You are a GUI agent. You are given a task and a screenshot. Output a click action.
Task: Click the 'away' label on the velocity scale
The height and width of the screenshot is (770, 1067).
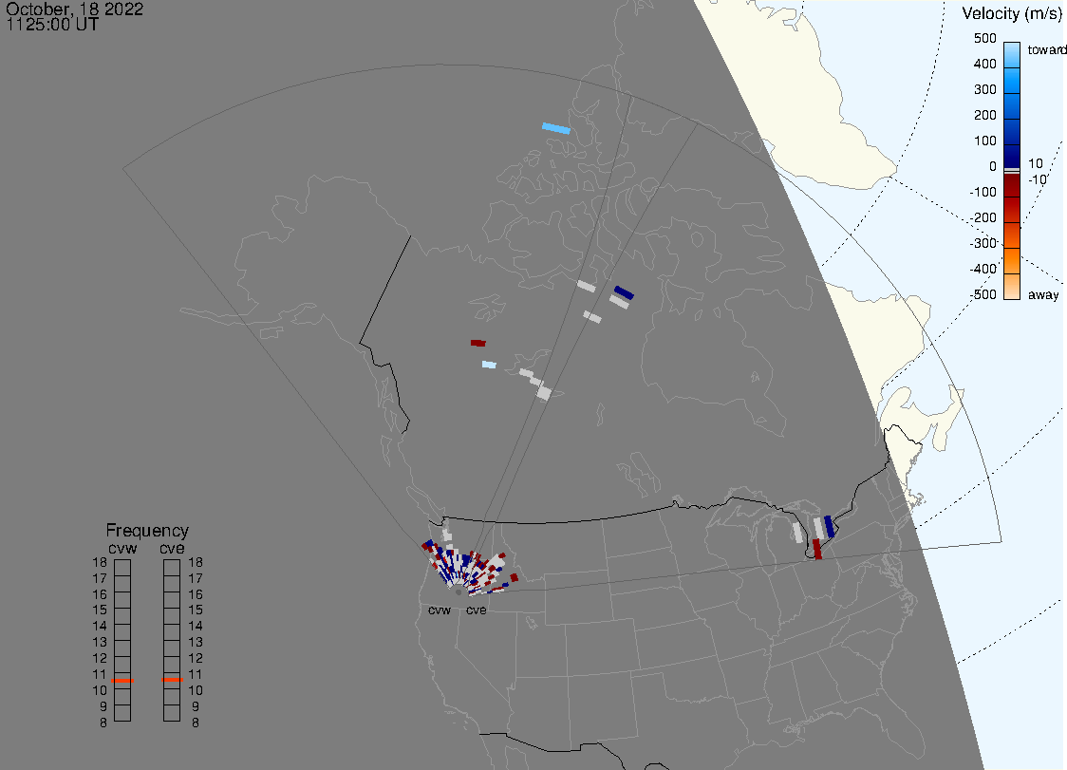[1043, 294]
